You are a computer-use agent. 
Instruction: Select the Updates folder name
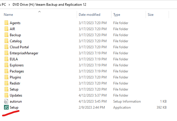16,95
